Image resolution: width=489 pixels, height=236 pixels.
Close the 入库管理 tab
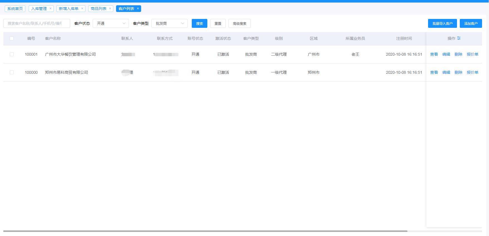click(x=50, y=9)
